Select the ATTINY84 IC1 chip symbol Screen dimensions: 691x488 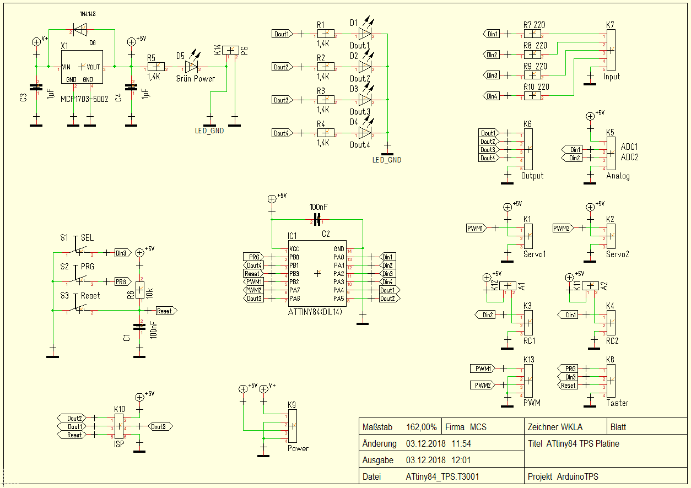coord(317,273)
